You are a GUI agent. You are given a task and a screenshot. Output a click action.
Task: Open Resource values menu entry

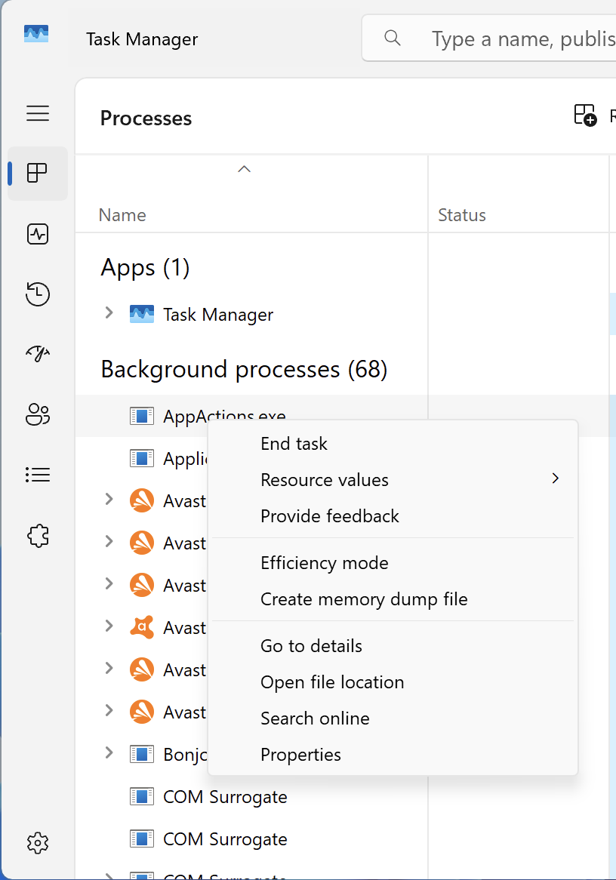[393, 480]
